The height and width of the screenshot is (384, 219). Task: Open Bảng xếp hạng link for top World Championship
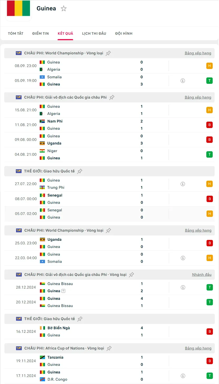coord(198,53)
